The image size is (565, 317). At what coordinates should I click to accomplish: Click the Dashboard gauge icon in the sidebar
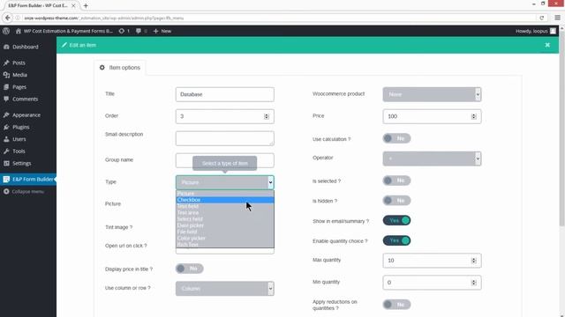click(x=6, y=47)
